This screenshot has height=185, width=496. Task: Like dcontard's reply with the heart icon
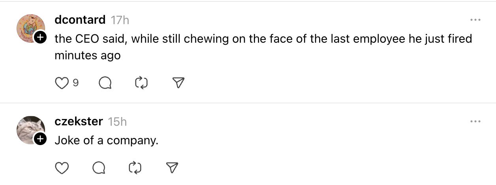point(61,83)
